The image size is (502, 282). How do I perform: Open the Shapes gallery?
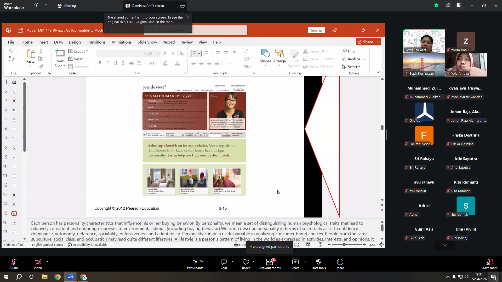tap(265, 58)
